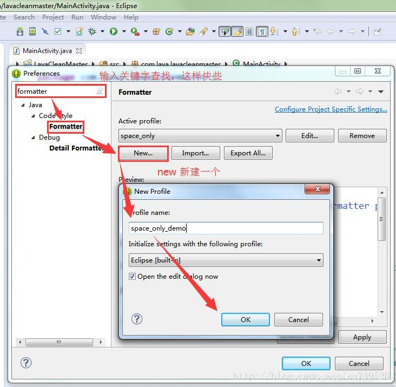Screen dimensions: 396x387
Task: Toggle the Breadcrumb toolbar button
Action: [x=225, y=32]
